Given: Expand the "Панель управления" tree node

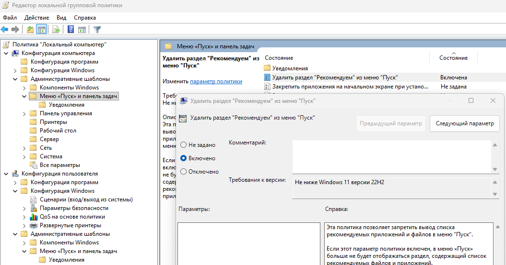Looking at the screenshot, I should coord(24,114).
